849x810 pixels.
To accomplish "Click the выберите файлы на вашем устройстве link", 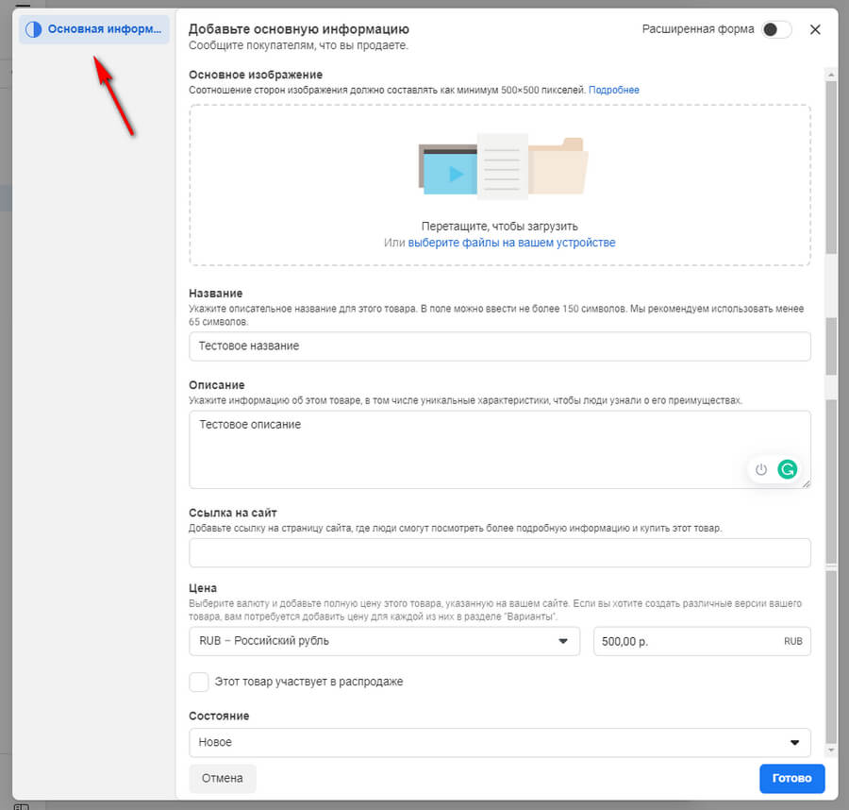I will click(511, 243).
